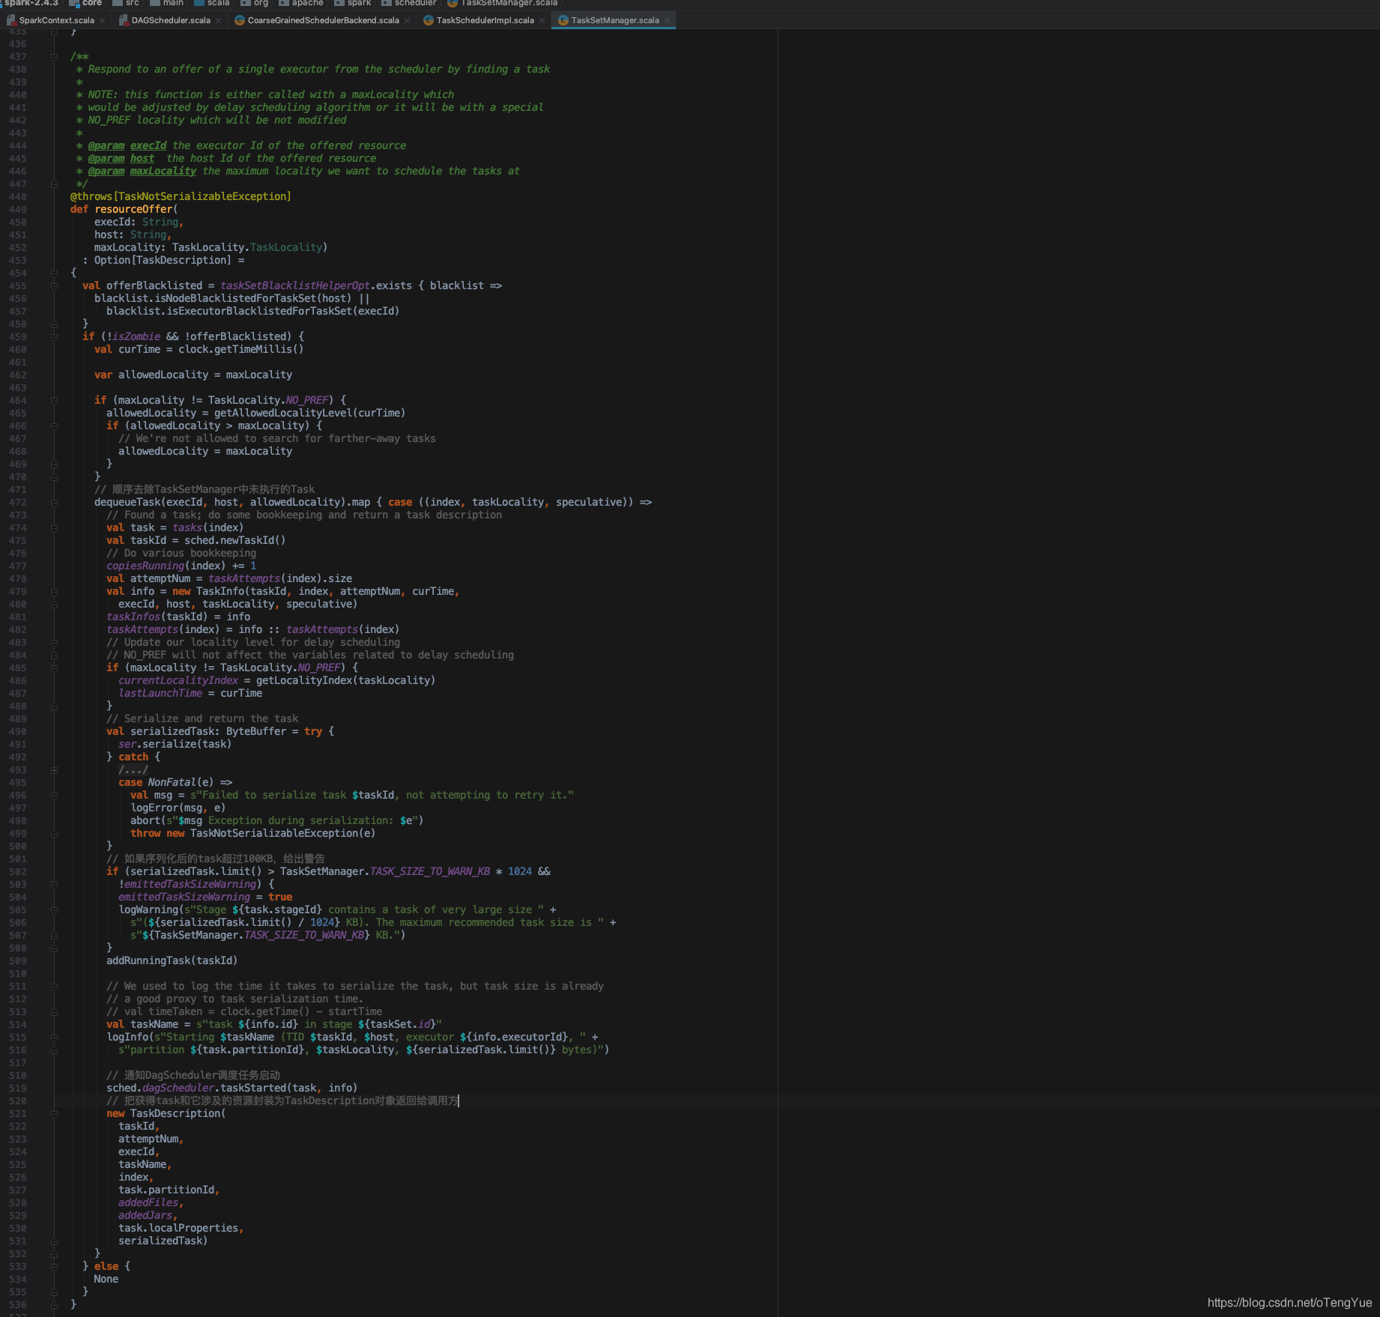The width and height of the screenshot is (1380, 1317).
Task: Collapse the dequeueTask block at line 472
Action: point(54,503)
